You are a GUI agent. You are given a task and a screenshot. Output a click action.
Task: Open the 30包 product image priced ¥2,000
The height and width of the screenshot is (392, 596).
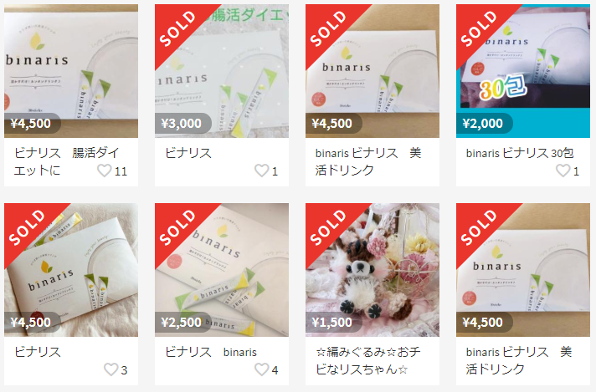coord(523,71)
